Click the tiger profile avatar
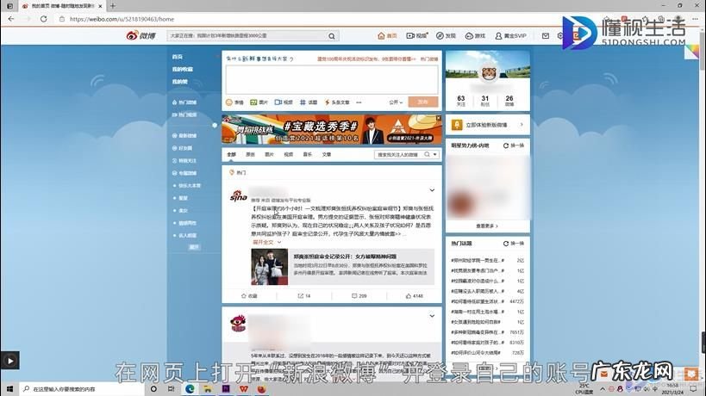Screen dimensions: 706x396 coord(488,73)
